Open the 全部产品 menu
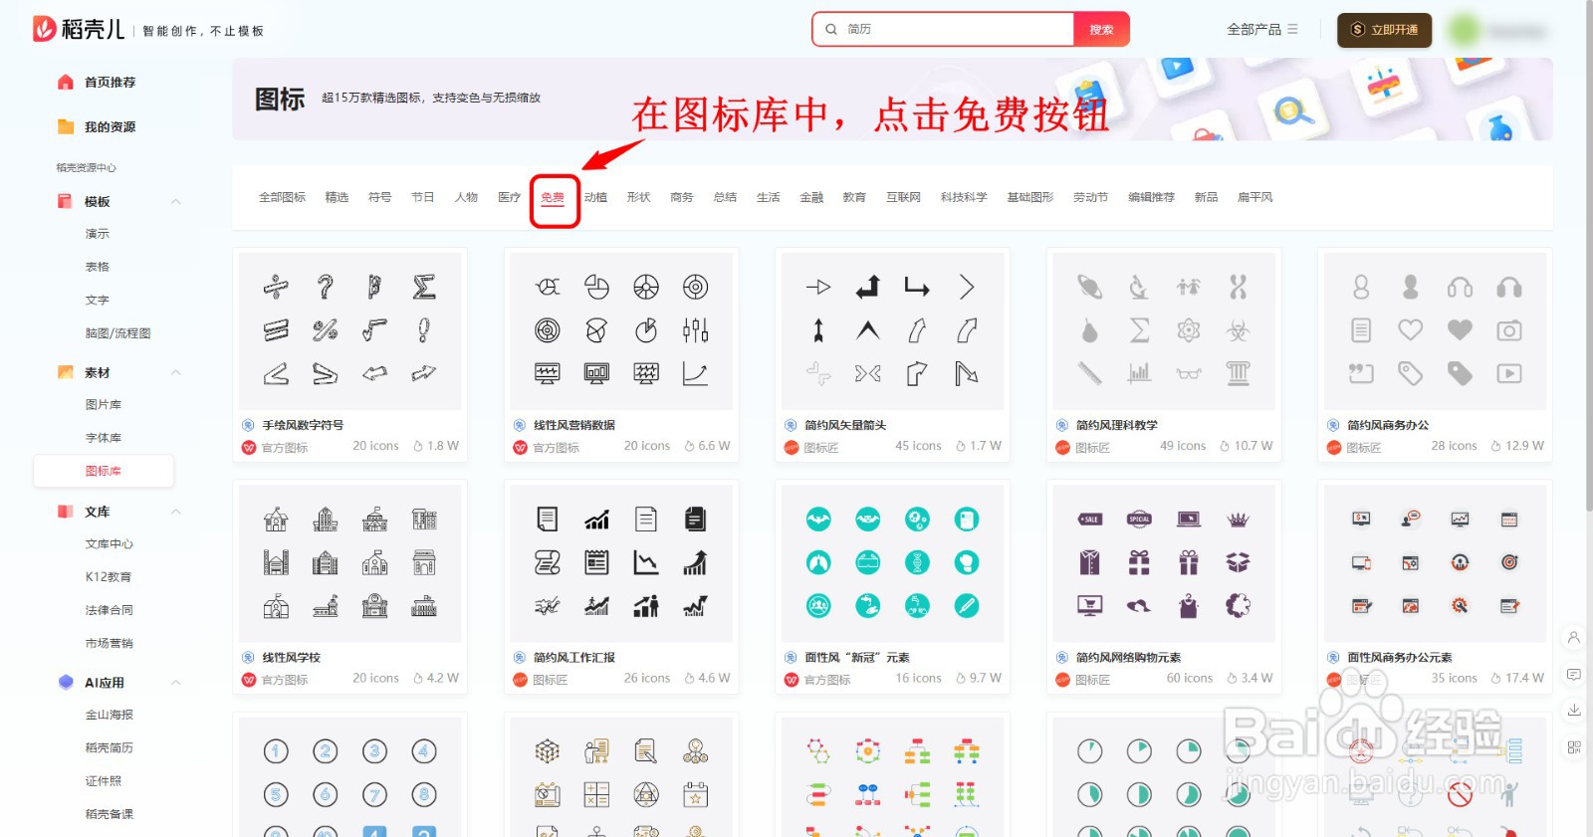Viewport: 1593px width, 837px height. [x=1261, y=30]
